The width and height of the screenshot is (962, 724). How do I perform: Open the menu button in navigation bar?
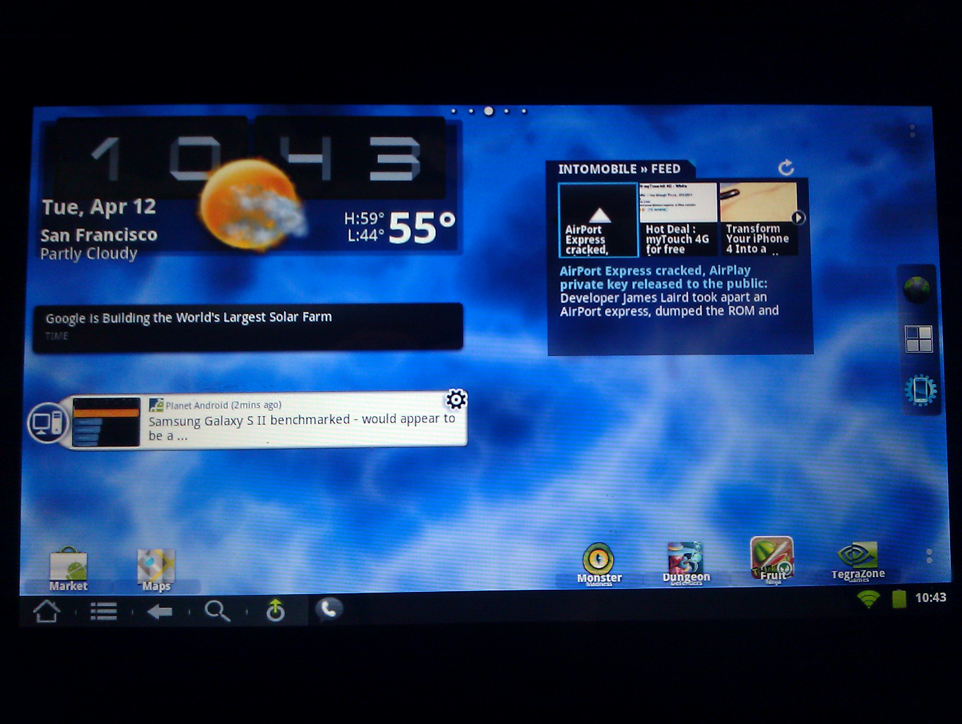[x=104, y=612]
